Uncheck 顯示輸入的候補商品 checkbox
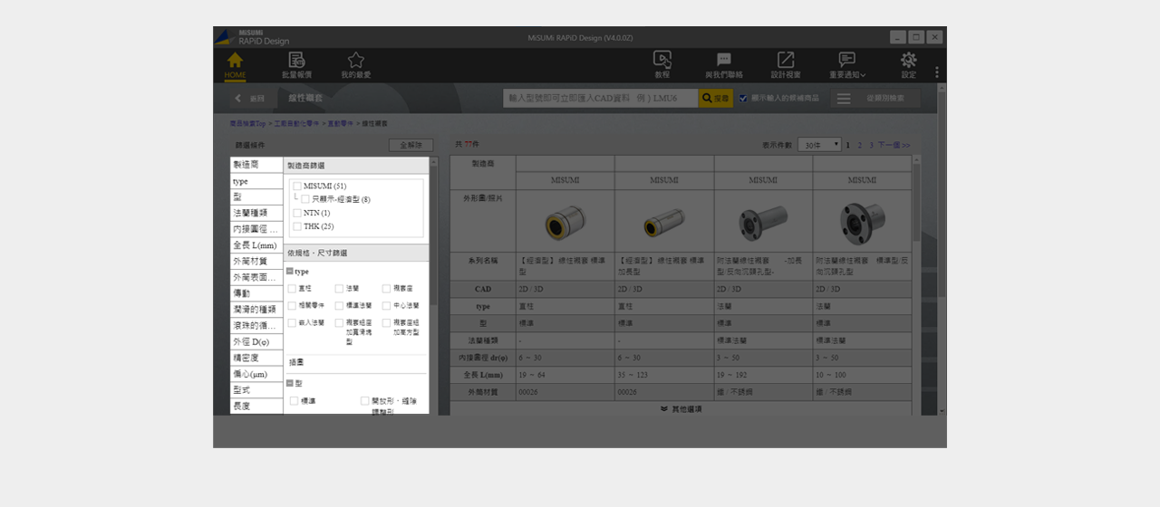This screenshot has width=1160, height=507. [x=743, y=98]
